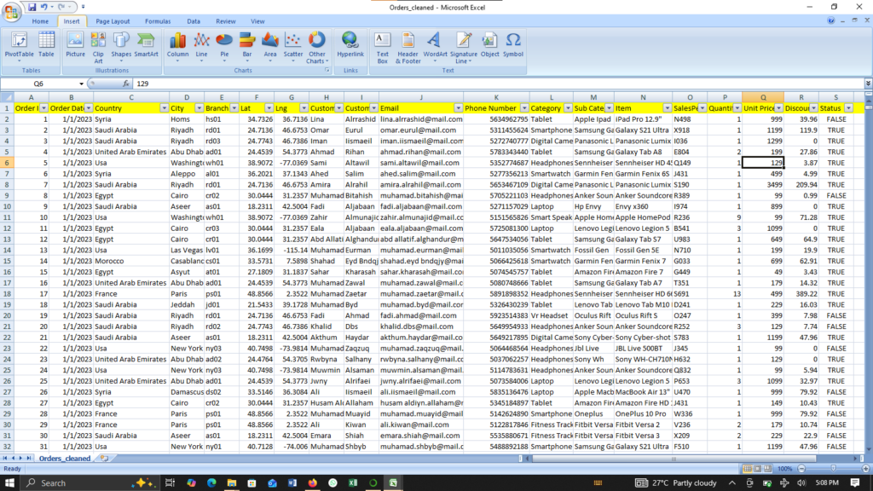The height and width of the screenshot is (491, 873).
Task: Select cell with lina.alrrashid@mail.com
Action: [421, 119]
